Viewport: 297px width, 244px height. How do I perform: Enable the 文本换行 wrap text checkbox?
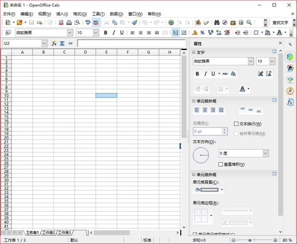point(236,124)
